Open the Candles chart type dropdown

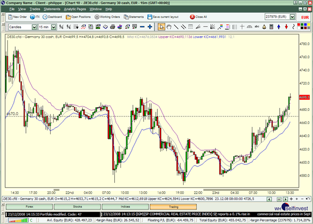pos(34,27)
